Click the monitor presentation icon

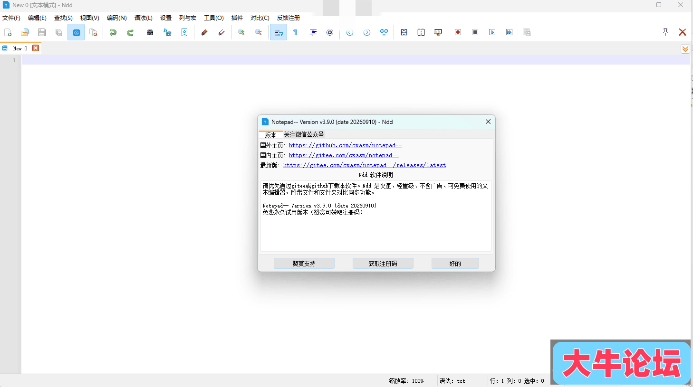[x=438, y=32]
